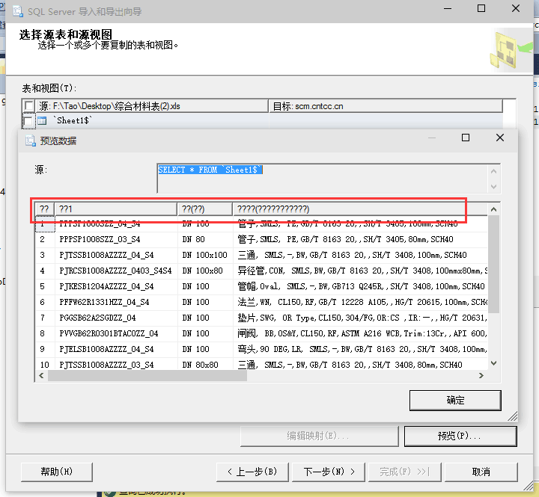
Task: Click the 法兰 description cell
Action: (360, 302)
